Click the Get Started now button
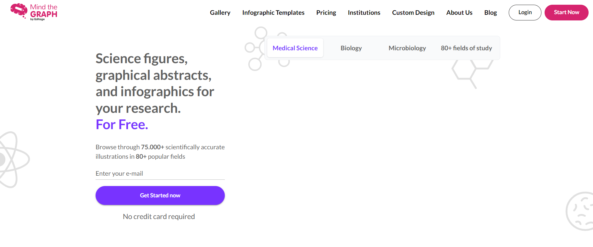This screenshot has width=593, height=247. tap(160, 195)
